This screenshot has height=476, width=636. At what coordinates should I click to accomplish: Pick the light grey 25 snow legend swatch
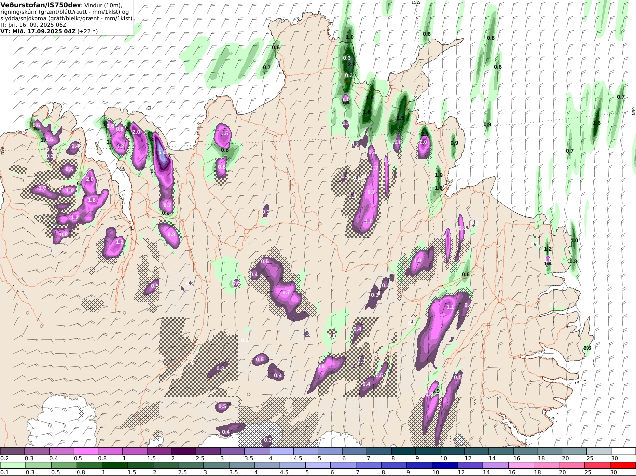click(599, 451)
